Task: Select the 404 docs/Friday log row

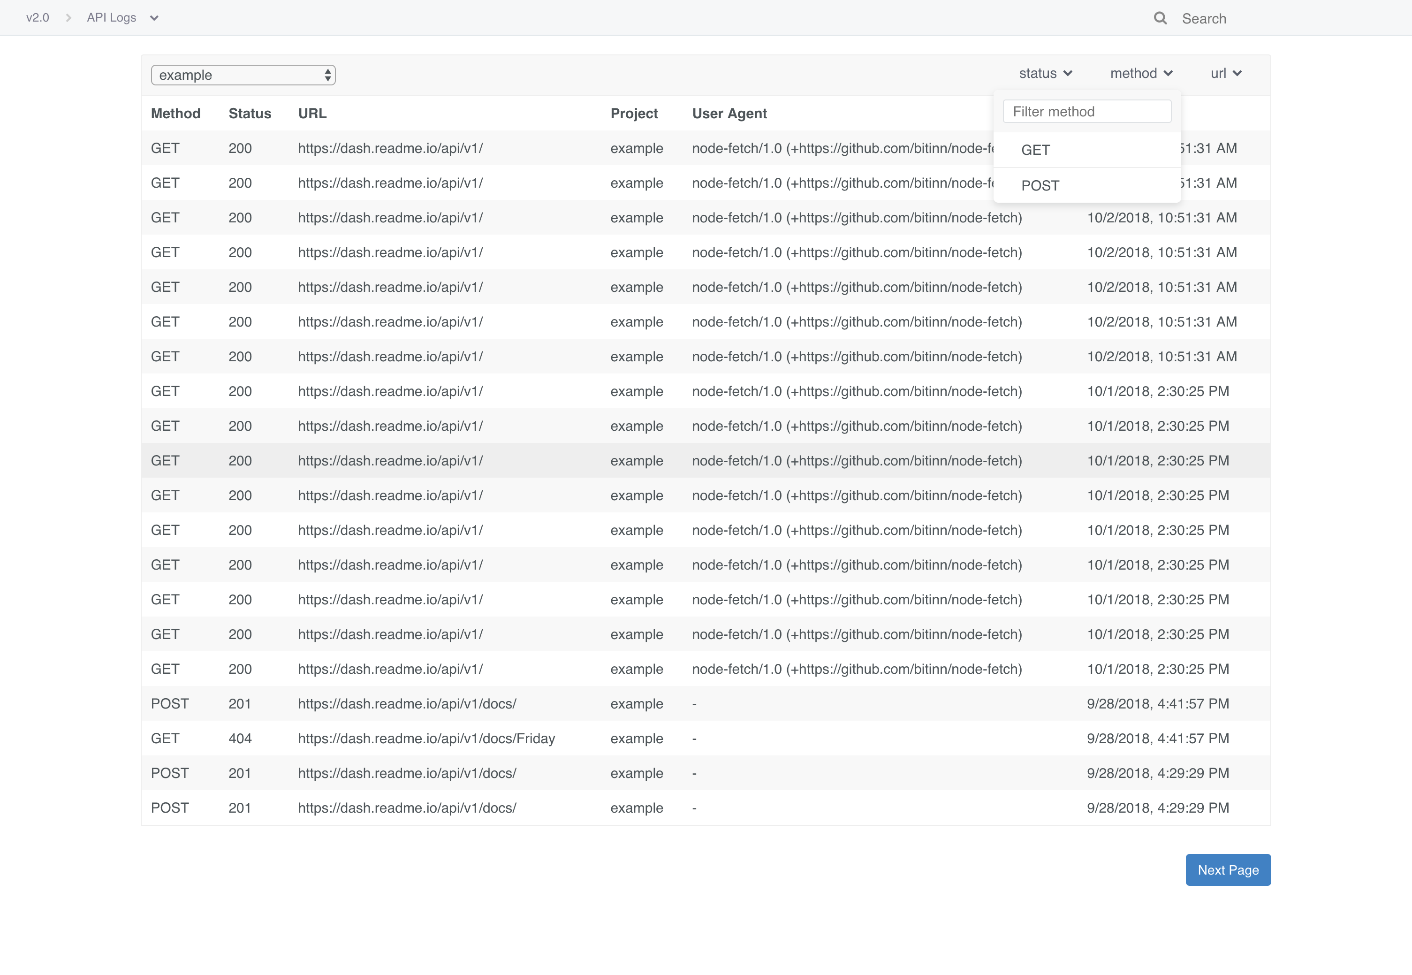Action: 425,739
